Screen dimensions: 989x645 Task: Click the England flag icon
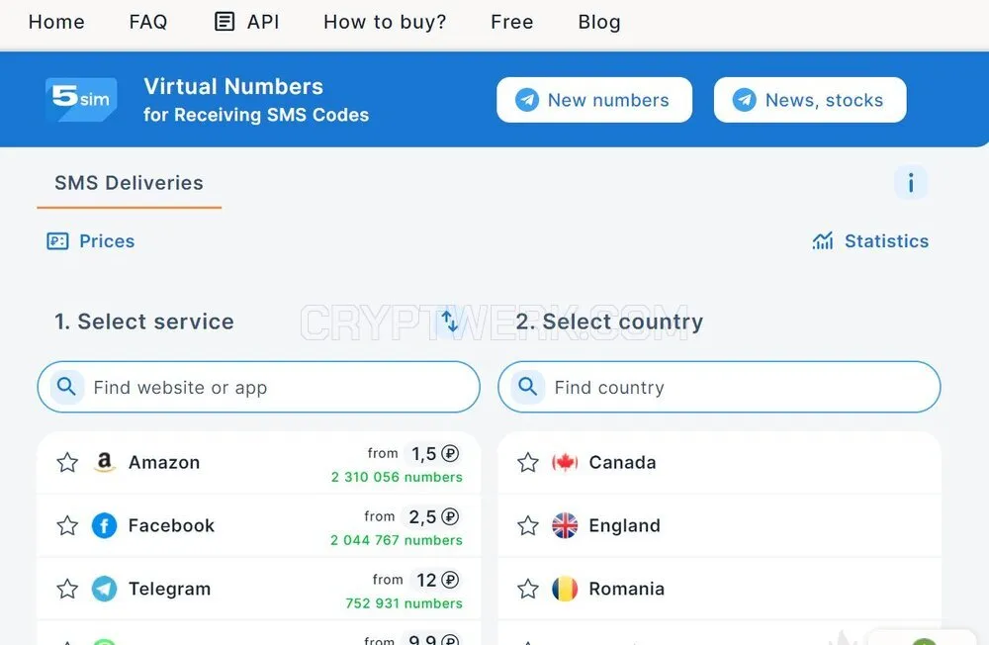[x=565, y=525]
